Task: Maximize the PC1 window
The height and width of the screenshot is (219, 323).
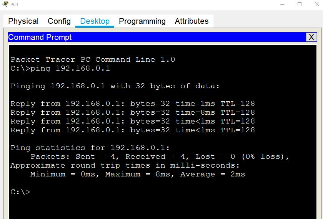Action: [x=300, y=4]
